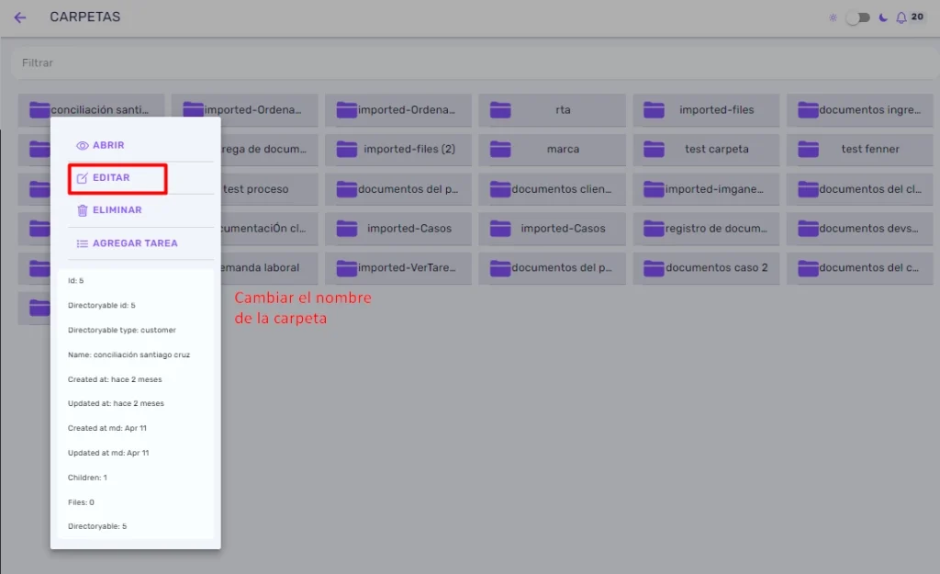Viewport: 940px width, 574px height.
Task: Click the text 'Created at md: Apr 11'
Action: point(106,428)
